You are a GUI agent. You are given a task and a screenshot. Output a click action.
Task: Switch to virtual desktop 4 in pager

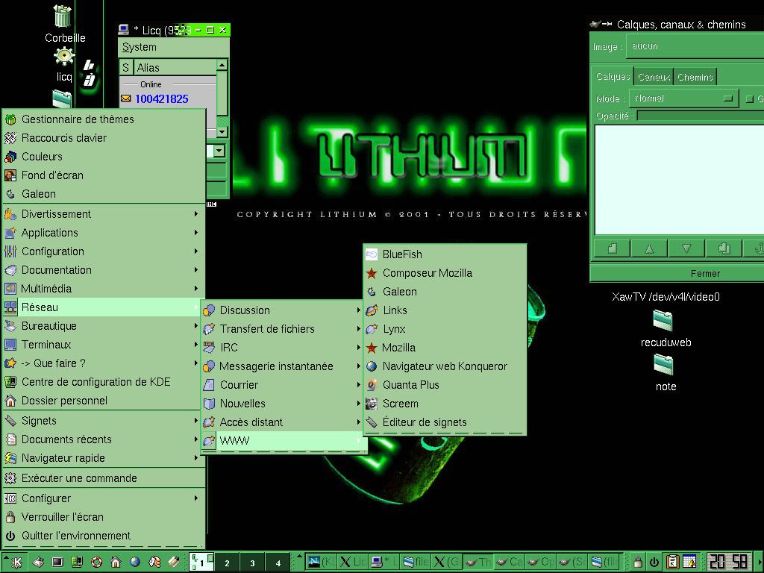[x=278, y=563]
